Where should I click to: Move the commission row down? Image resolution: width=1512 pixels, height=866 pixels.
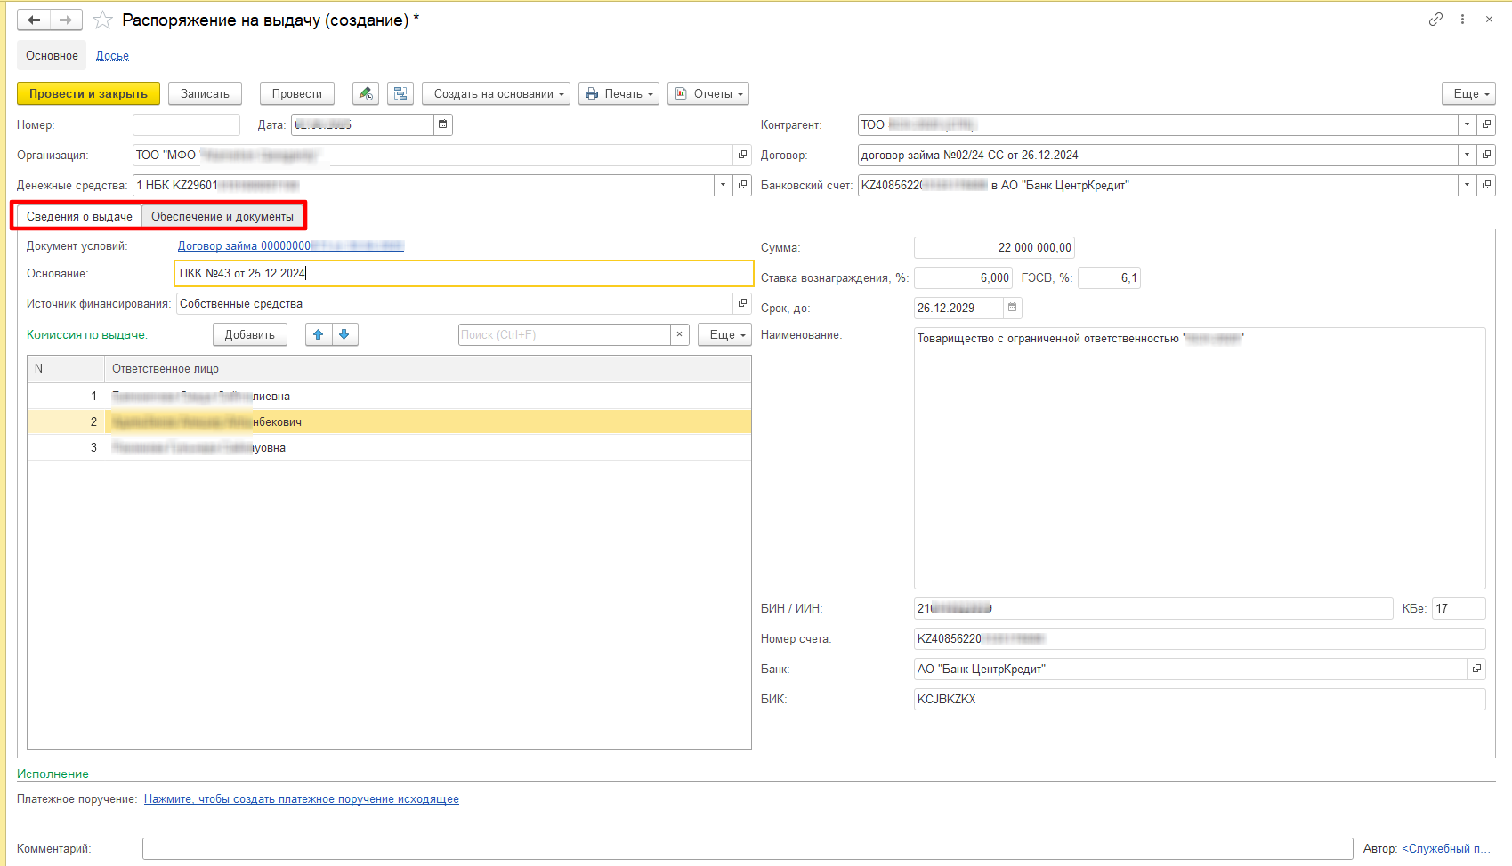344,334
